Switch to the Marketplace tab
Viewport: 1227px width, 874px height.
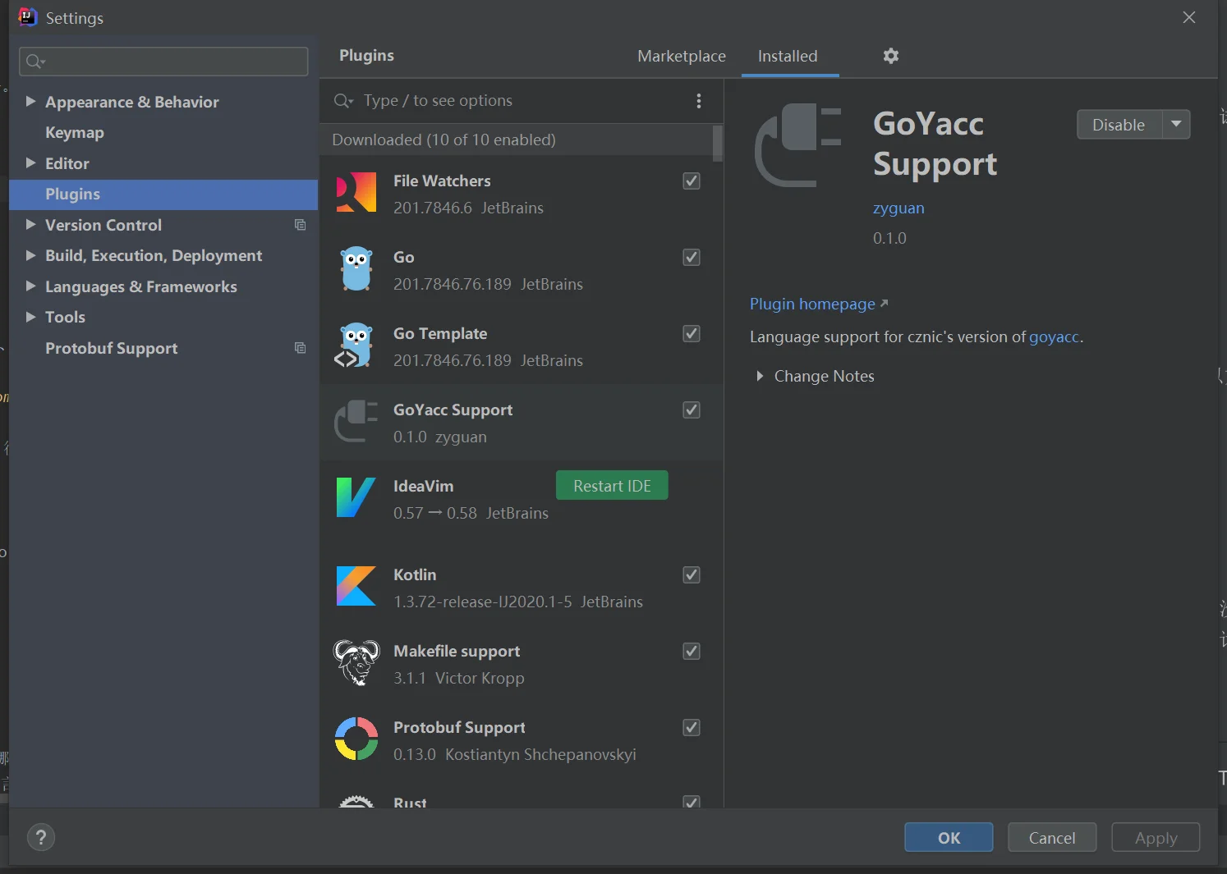coord(681,56)
